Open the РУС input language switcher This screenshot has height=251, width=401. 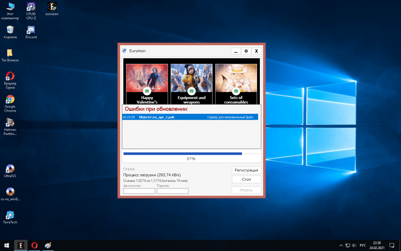pyautogui.click(x=363, y=245)
